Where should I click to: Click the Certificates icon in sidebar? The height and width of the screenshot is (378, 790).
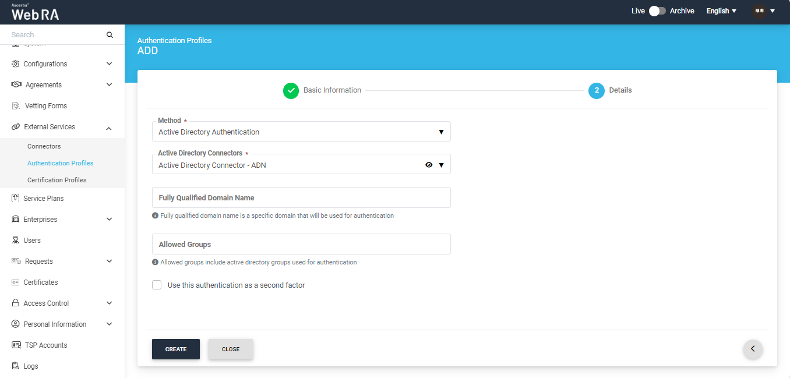pos(16,282)
